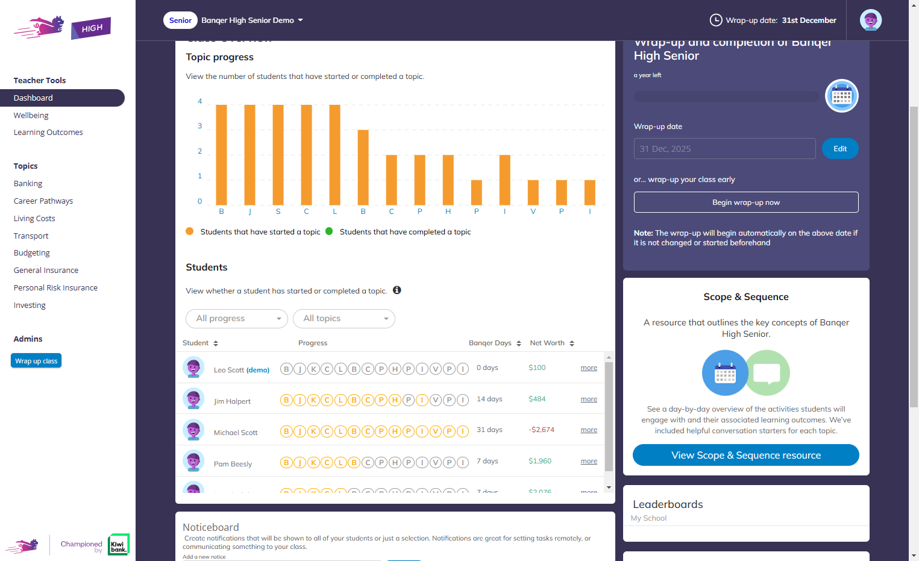This screenshot has height=561, width=919.
Task: Click the info icon next to Students description
Action: (397, 290)
